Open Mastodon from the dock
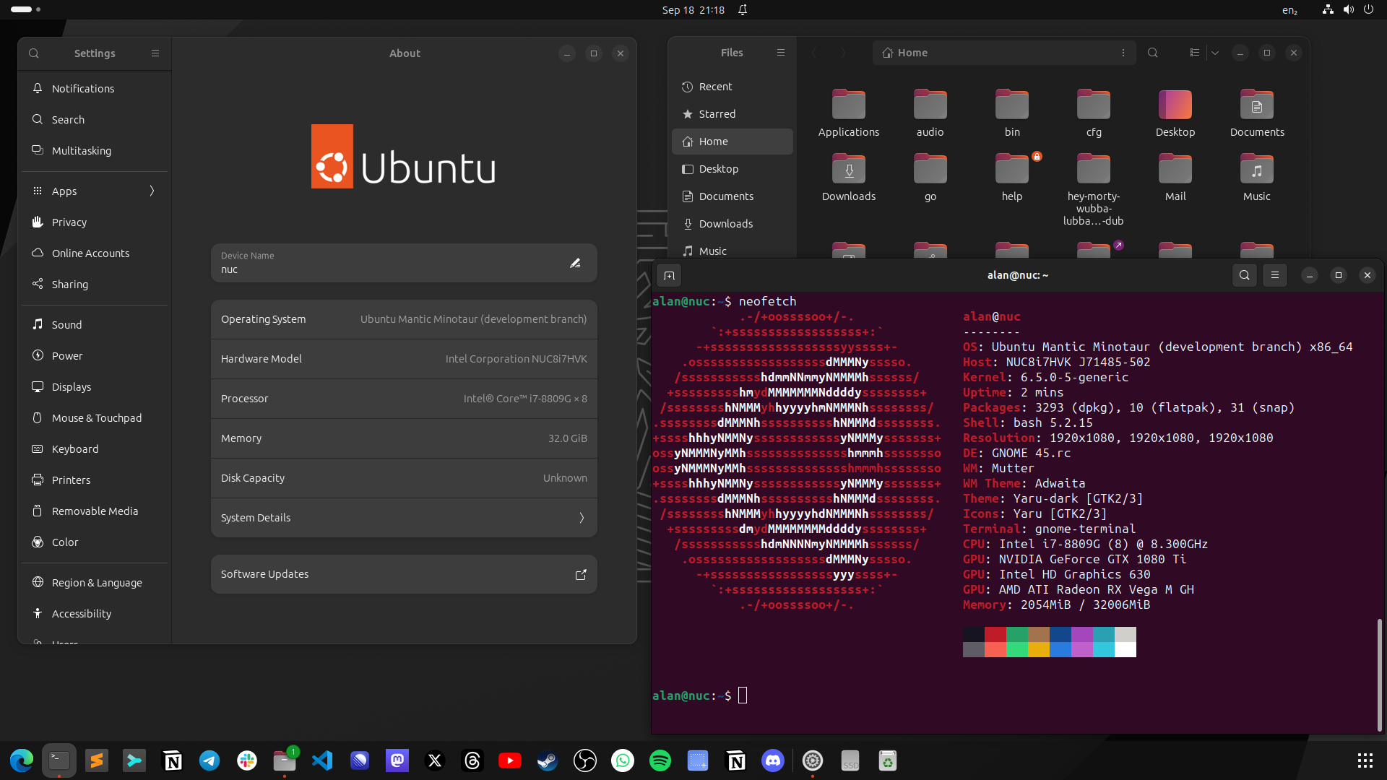Viewport: 1387px width, 780px height. pyautogui.click(x=397, y=760)
